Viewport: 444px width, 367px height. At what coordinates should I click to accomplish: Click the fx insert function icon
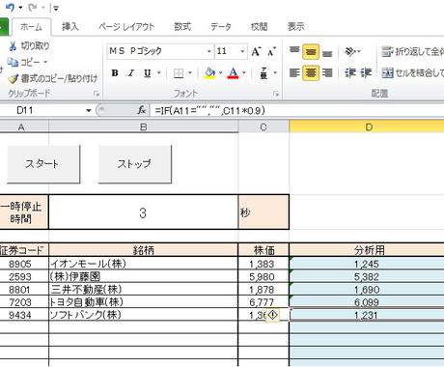click(x=142, y=110)
